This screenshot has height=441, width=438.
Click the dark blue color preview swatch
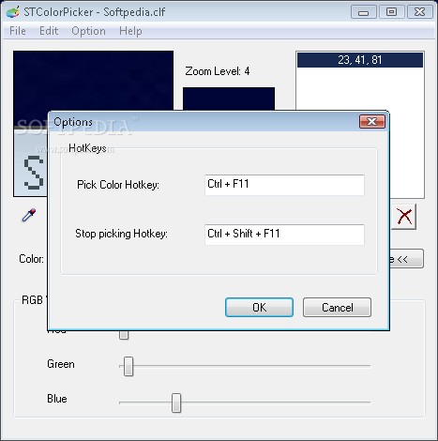click(229, 99)
